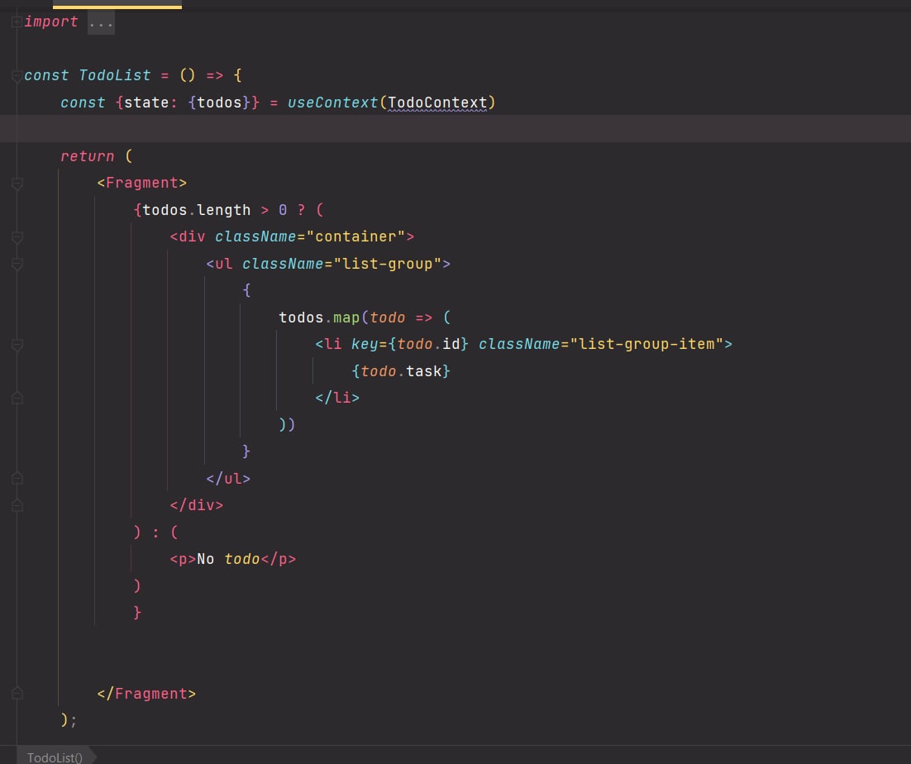
Task: Click 'state' in the destructuring line
Action: pyautogui.click(x=146, y=103)
